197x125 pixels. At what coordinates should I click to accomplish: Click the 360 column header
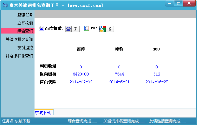[x=156, y=49]
